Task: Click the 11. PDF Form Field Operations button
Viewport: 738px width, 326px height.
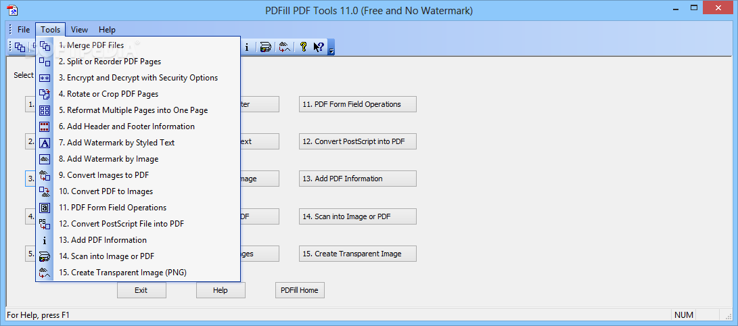Action: (x=358, y=104)
